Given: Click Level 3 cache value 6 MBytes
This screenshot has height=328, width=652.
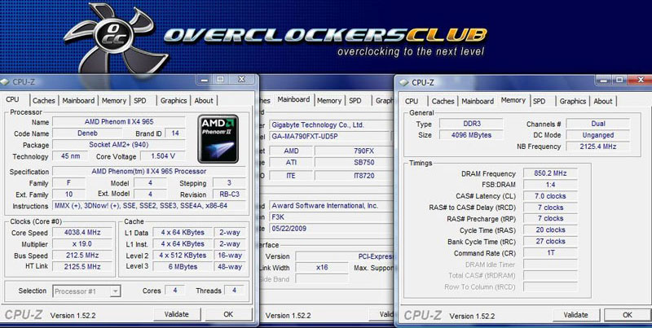Looking at the screenshot, I should coord(183,267).
